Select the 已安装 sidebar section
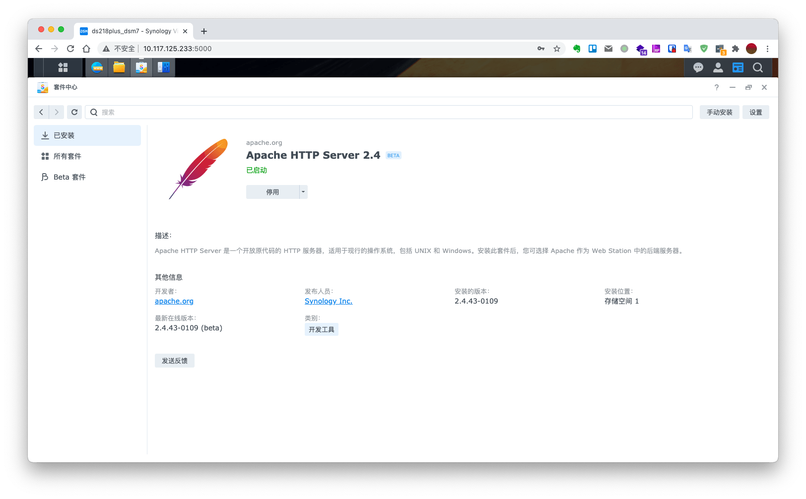The width and height of the screenshot is (806, 499). tap(87, 135)
